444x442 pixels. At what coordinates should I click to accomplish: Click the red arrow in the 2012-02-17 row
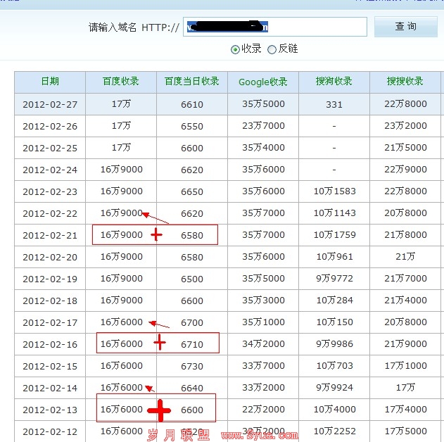(x=160, y=324)
